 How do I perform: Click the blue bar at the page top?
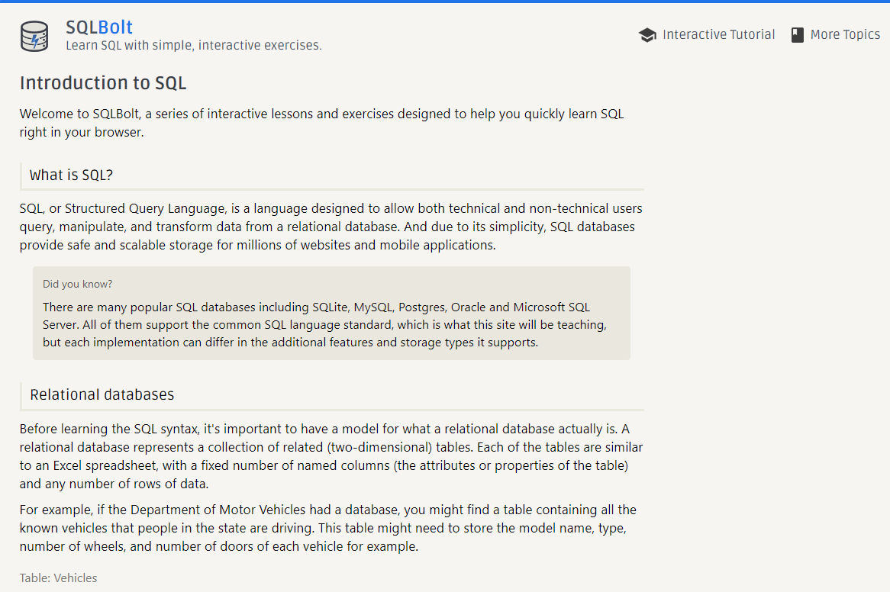point(445,2)
